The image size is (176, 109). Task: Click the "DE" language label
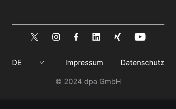click(17, 63)
